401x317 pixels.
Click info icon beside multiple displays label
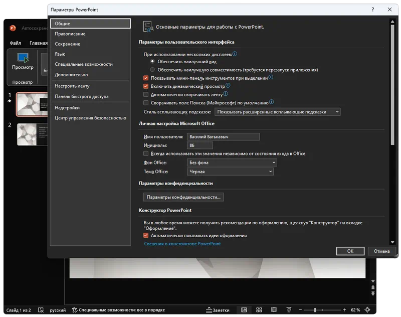pyautogui.click(x=235, y=54)
